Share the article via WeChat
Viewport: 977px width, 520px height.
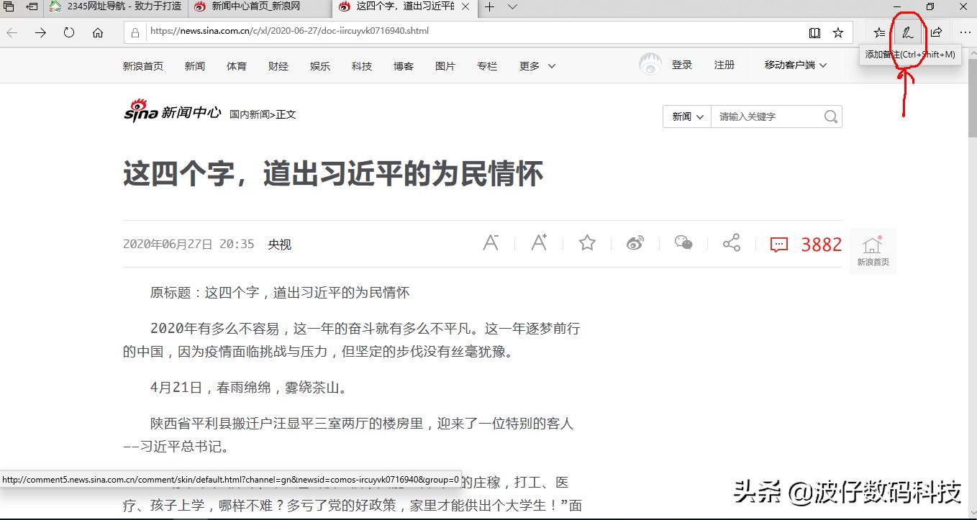683,243
